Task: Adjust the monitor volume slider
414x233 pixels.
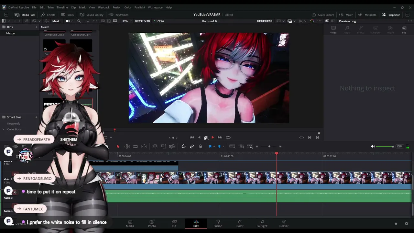Action: (x=385, y=147)
